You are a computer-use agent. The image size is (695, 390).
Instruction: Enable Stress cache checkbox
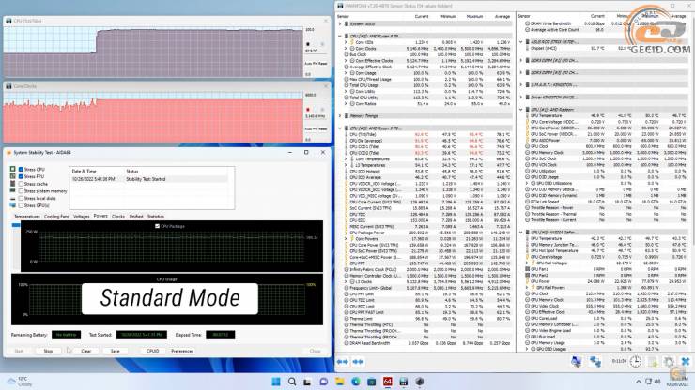click(x=21, y=184)
